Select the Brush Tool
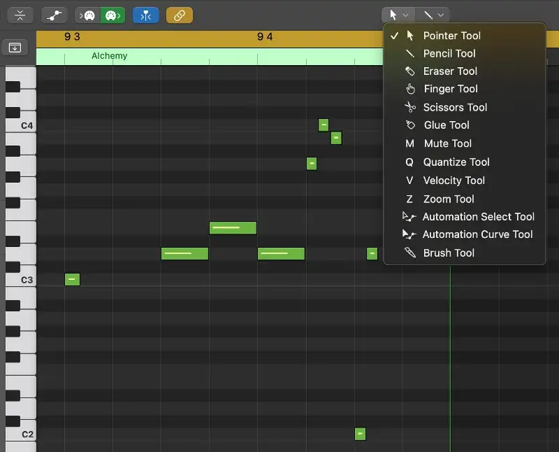Image resolution: width=559 pixels, height=452 pixels. (x=449, y=253)
